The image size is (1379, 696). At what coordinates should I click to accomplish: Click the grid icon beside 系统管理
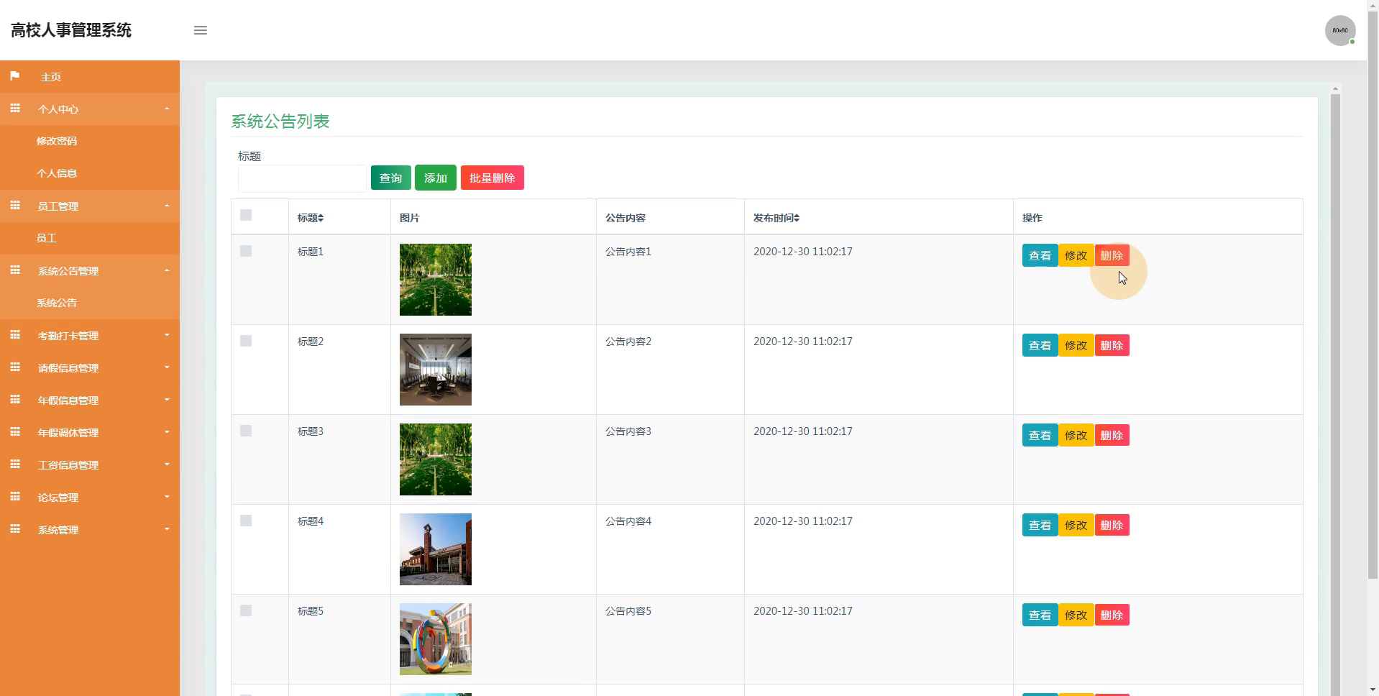click(x=14, y=529)
